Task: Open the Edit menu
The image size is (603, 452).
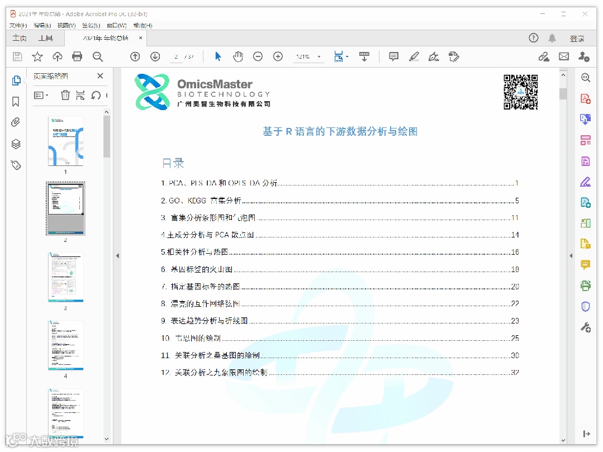Action: click(42, 25)
